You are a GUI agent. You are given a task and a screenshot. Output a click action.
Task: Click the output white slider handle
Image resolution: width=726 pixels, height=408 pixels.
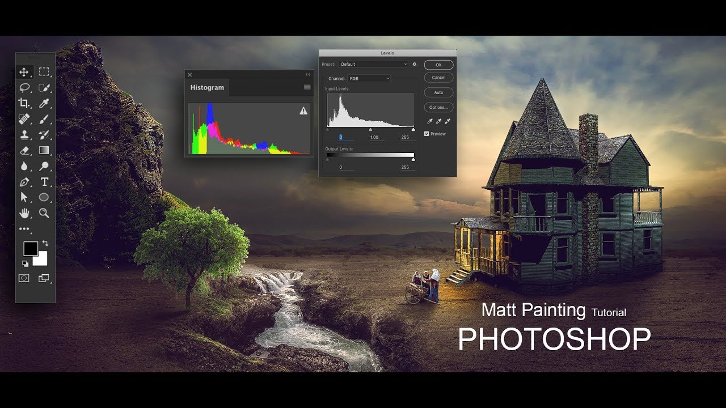pyautogui.click(x=413, y=160)
